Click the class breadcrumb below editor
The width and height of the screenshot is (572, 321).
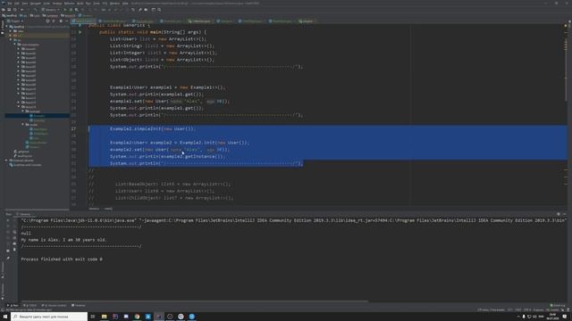pos(94,209)
